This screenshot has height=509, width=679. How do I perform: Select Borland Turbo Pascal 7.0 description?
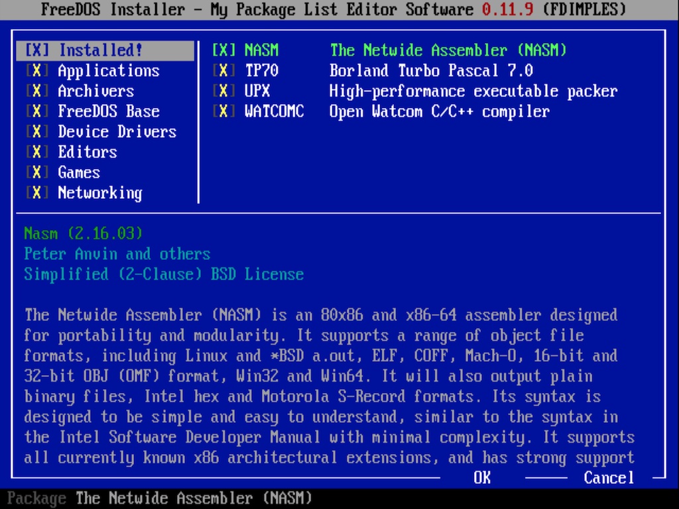[431, 71]
